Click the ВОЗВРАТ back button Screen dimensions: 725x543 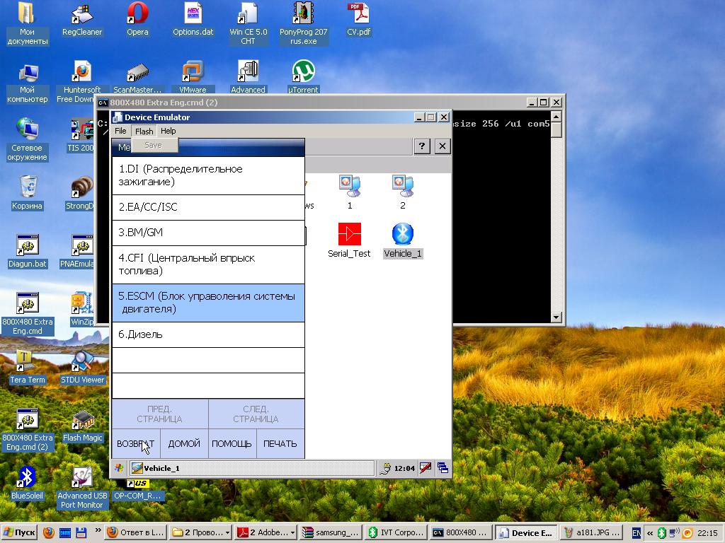tap(135, 444)
